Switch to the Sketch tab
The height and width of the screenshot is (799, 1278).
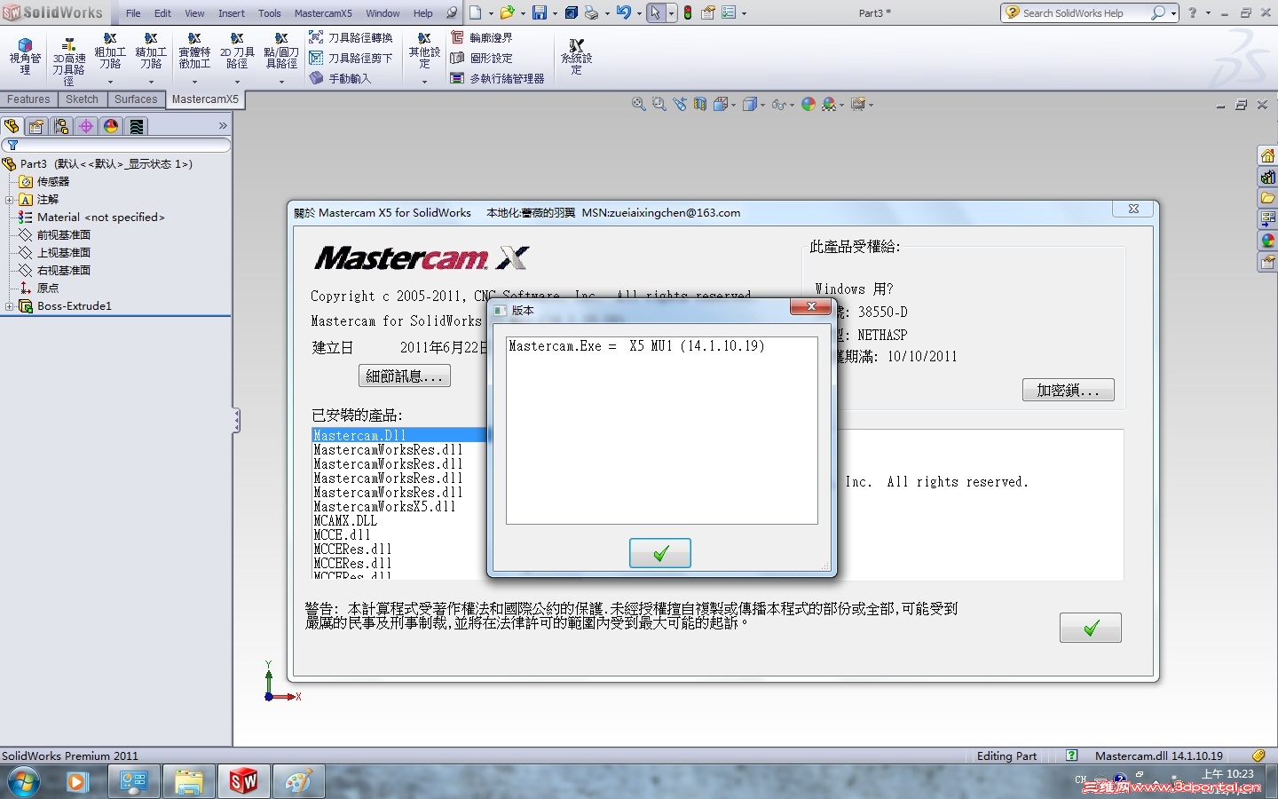(82, 99)
